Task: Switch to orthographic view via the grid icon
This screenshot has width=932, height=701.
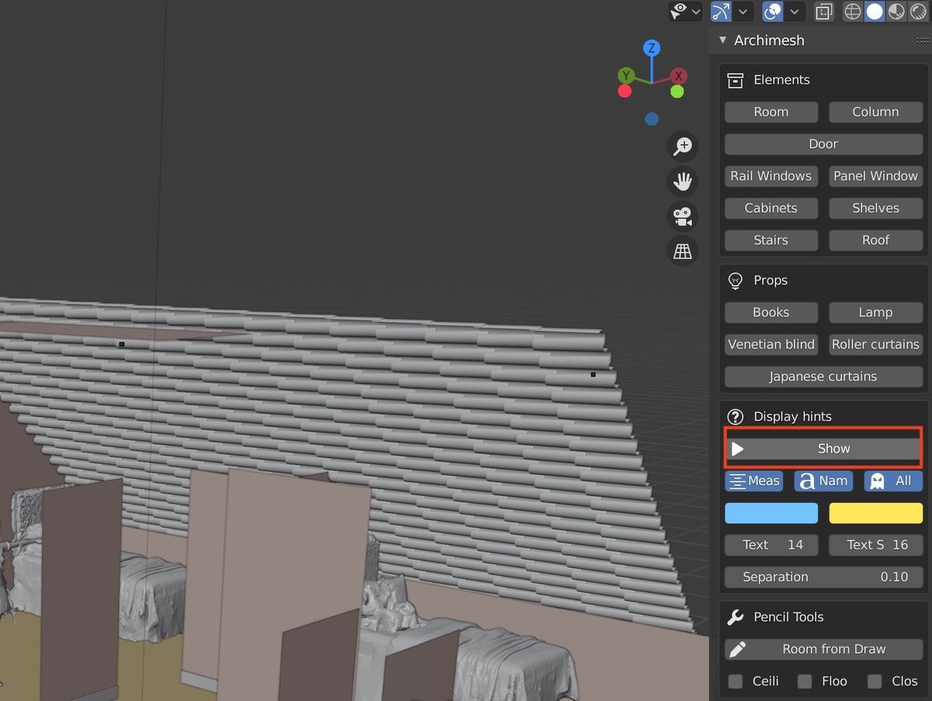Action: [682, 251]
